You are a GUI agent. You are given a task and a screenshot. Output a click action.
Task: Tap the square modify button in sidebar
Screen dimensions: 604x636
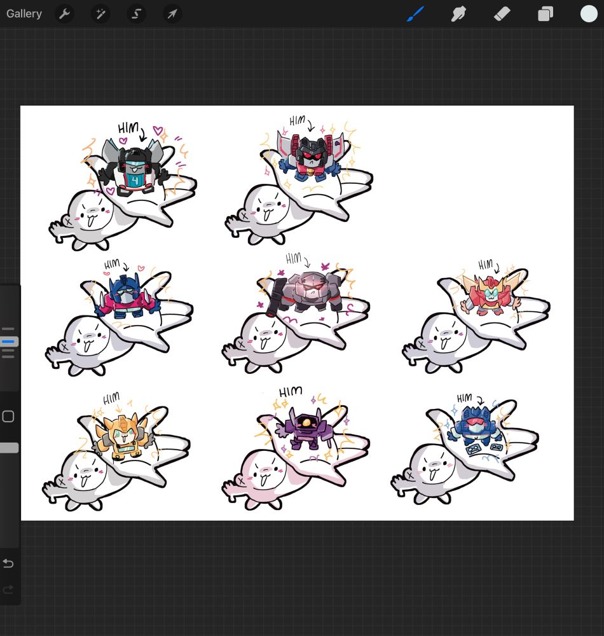[x=8, y=417]
